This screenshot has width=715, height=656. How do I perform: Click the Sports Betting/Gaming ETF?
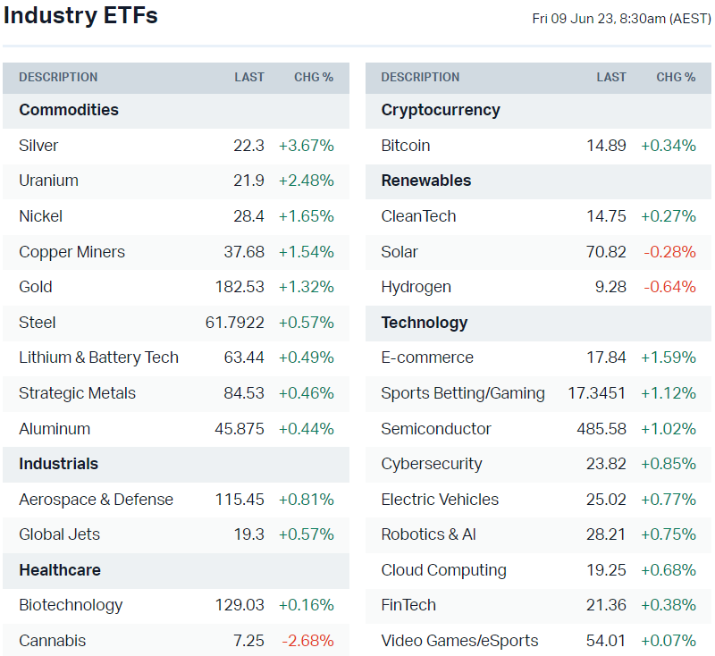[x=463, y=393]
